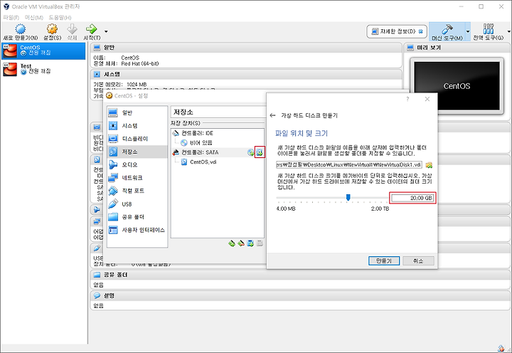
Task: Click the Delete (삭제) toolbar icon
Action: [72, 29]
